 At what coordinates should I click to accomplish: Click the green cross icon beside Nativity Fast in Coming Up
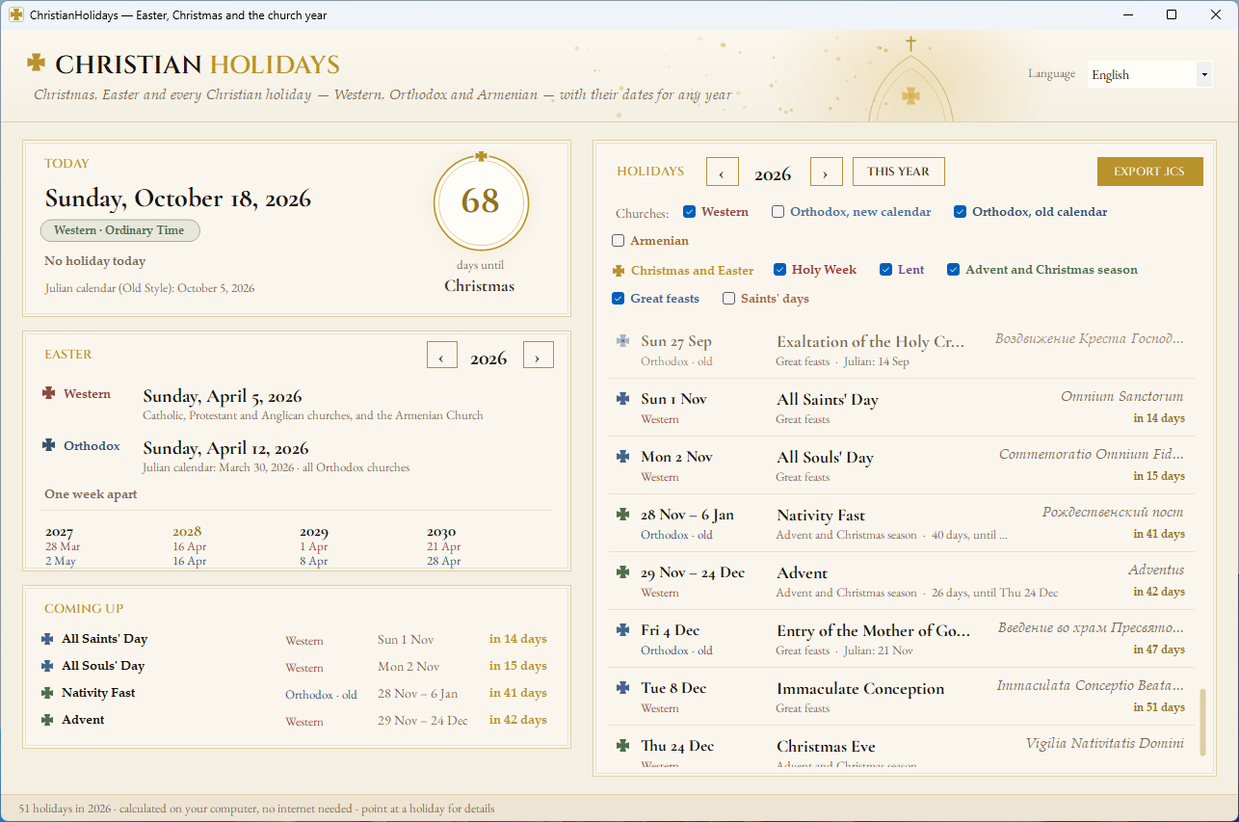point(47,693)
